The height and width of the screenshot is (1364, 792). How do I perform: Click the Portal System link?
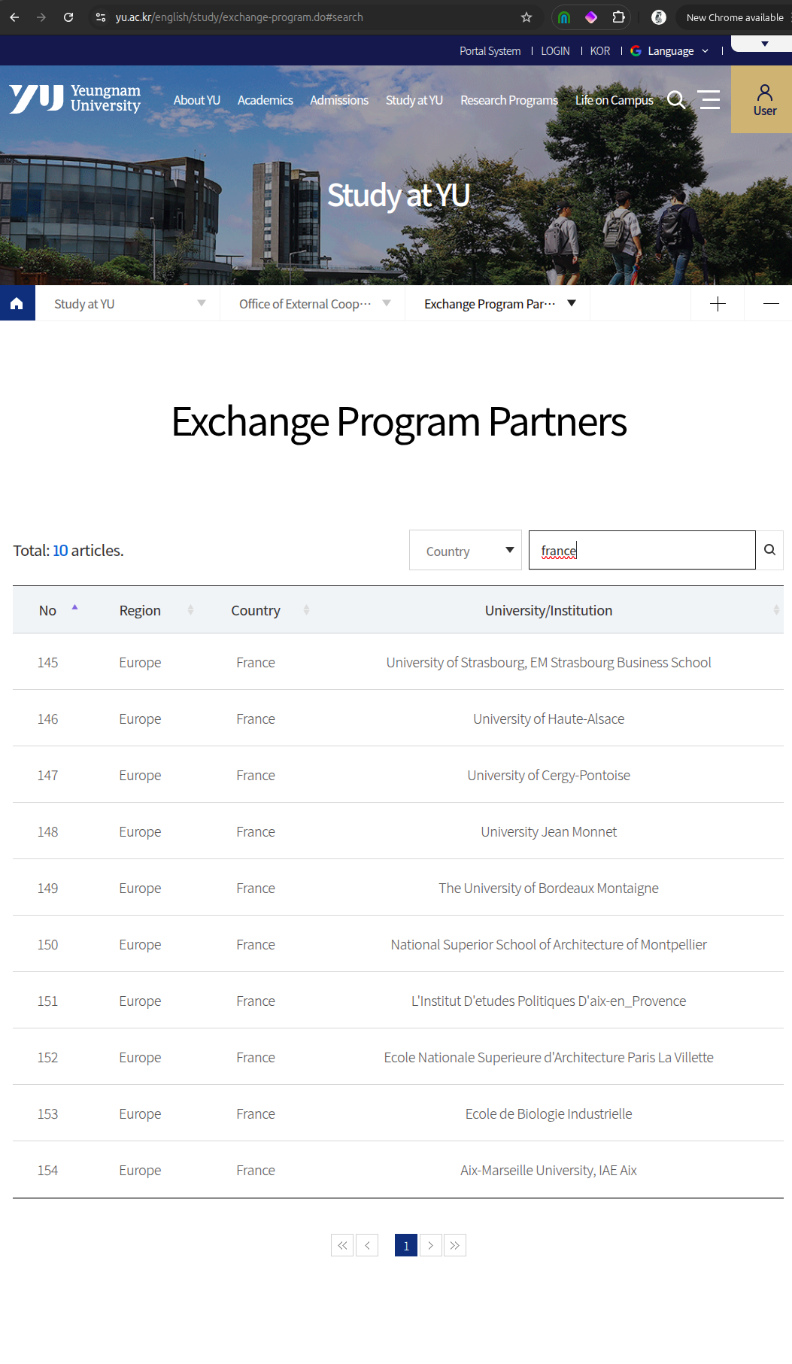pyautogui.click(x=490, y=51)
